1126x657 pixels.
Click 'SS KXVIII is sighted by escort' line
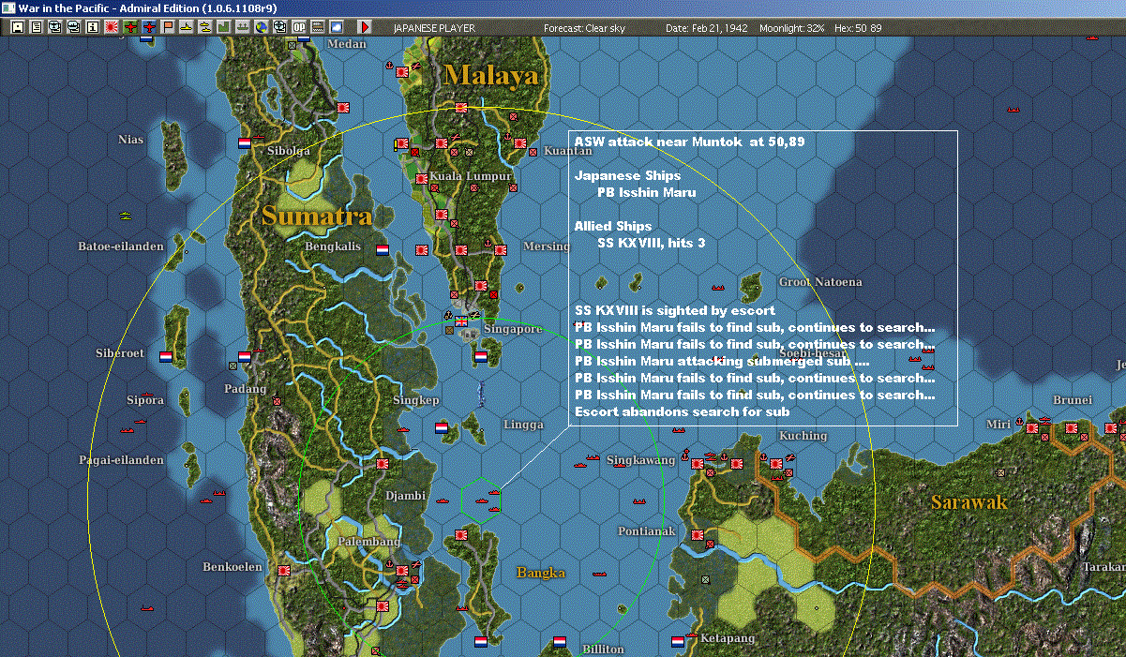coord(675,310)
